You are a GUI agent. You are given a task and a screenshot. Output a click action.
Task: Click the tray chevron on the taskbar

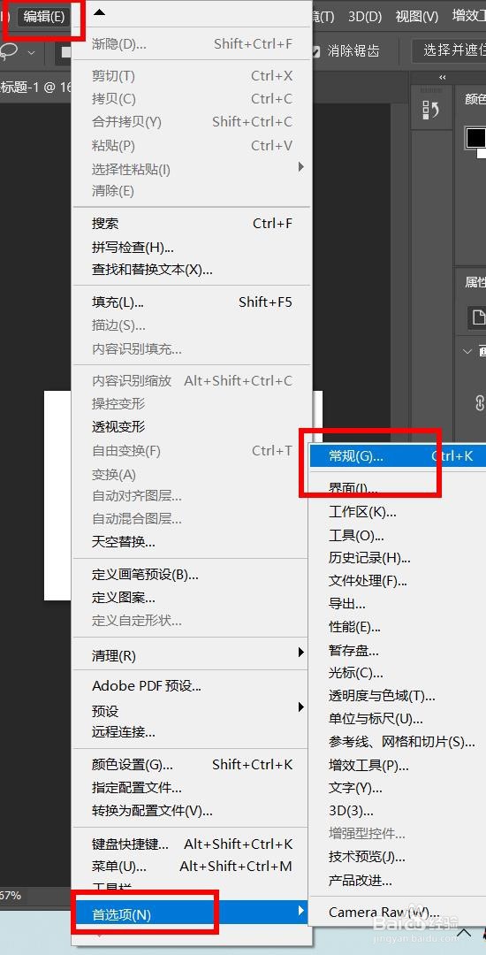pos(464,933)
